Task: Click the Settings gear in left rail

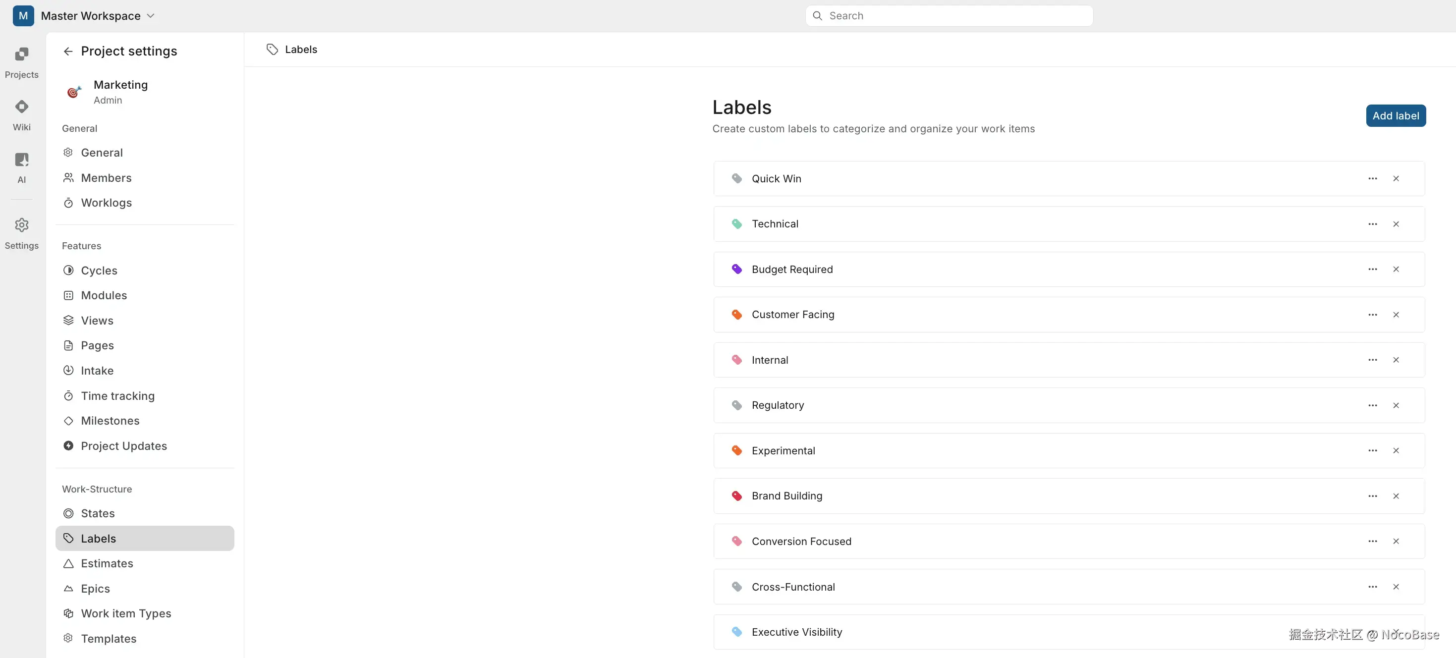Action: coord(21,232)
